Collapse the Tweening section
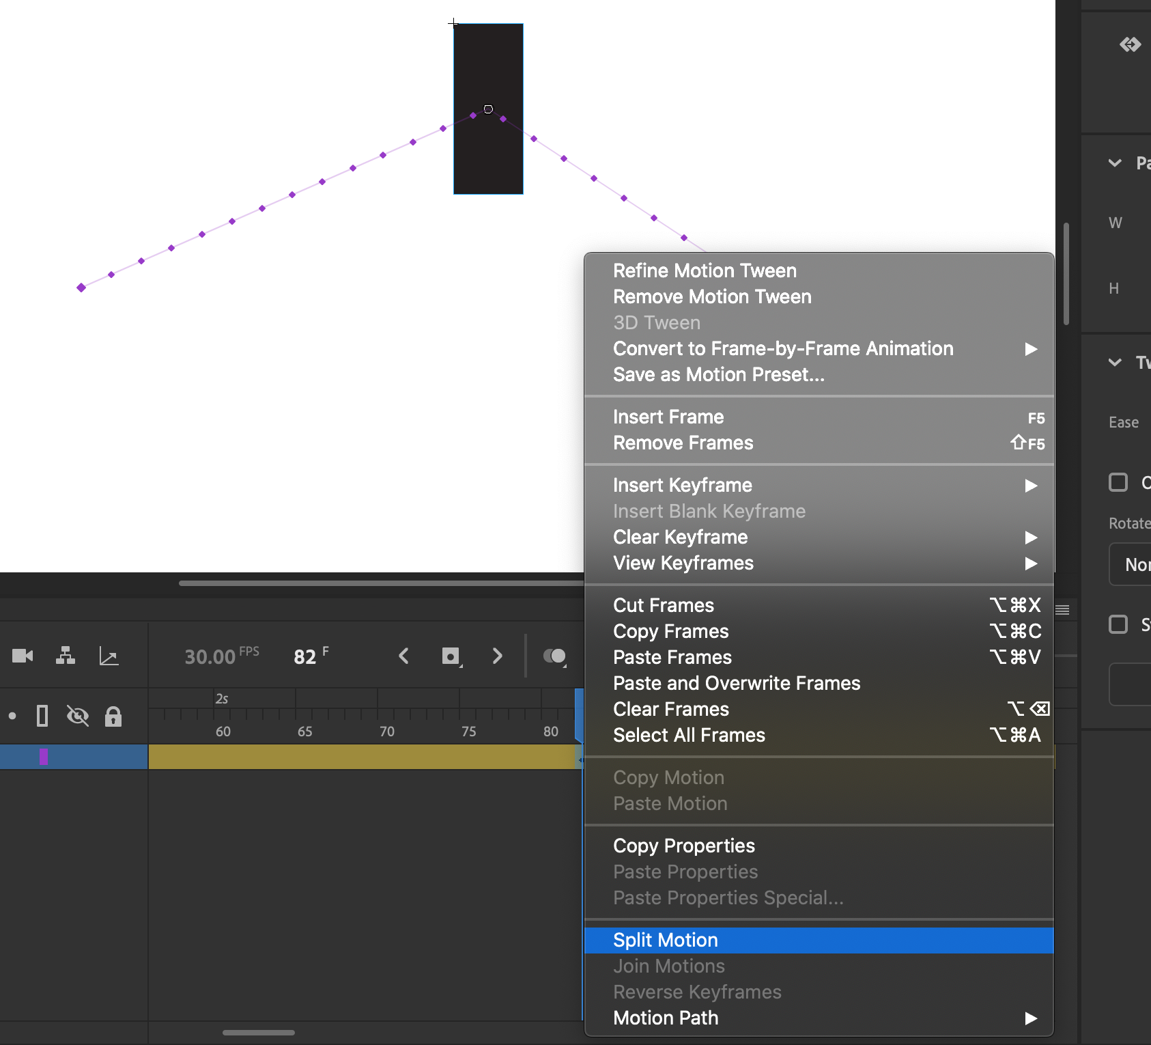The width and height of the screenshot is (1151, 1045). 1116,363
